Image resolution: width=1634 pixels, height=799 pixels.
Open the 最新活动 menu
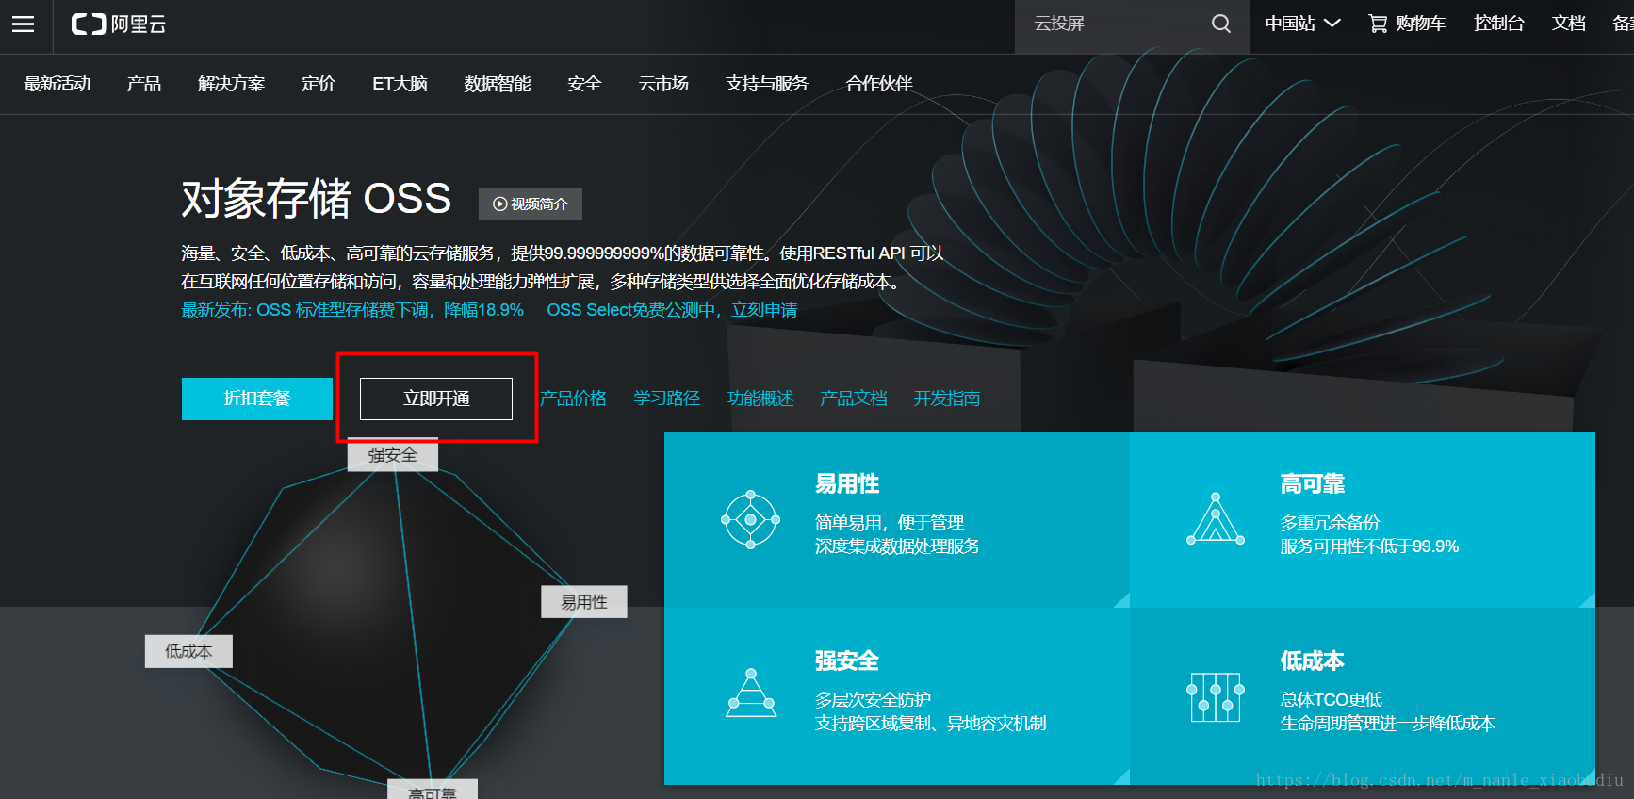57,84
